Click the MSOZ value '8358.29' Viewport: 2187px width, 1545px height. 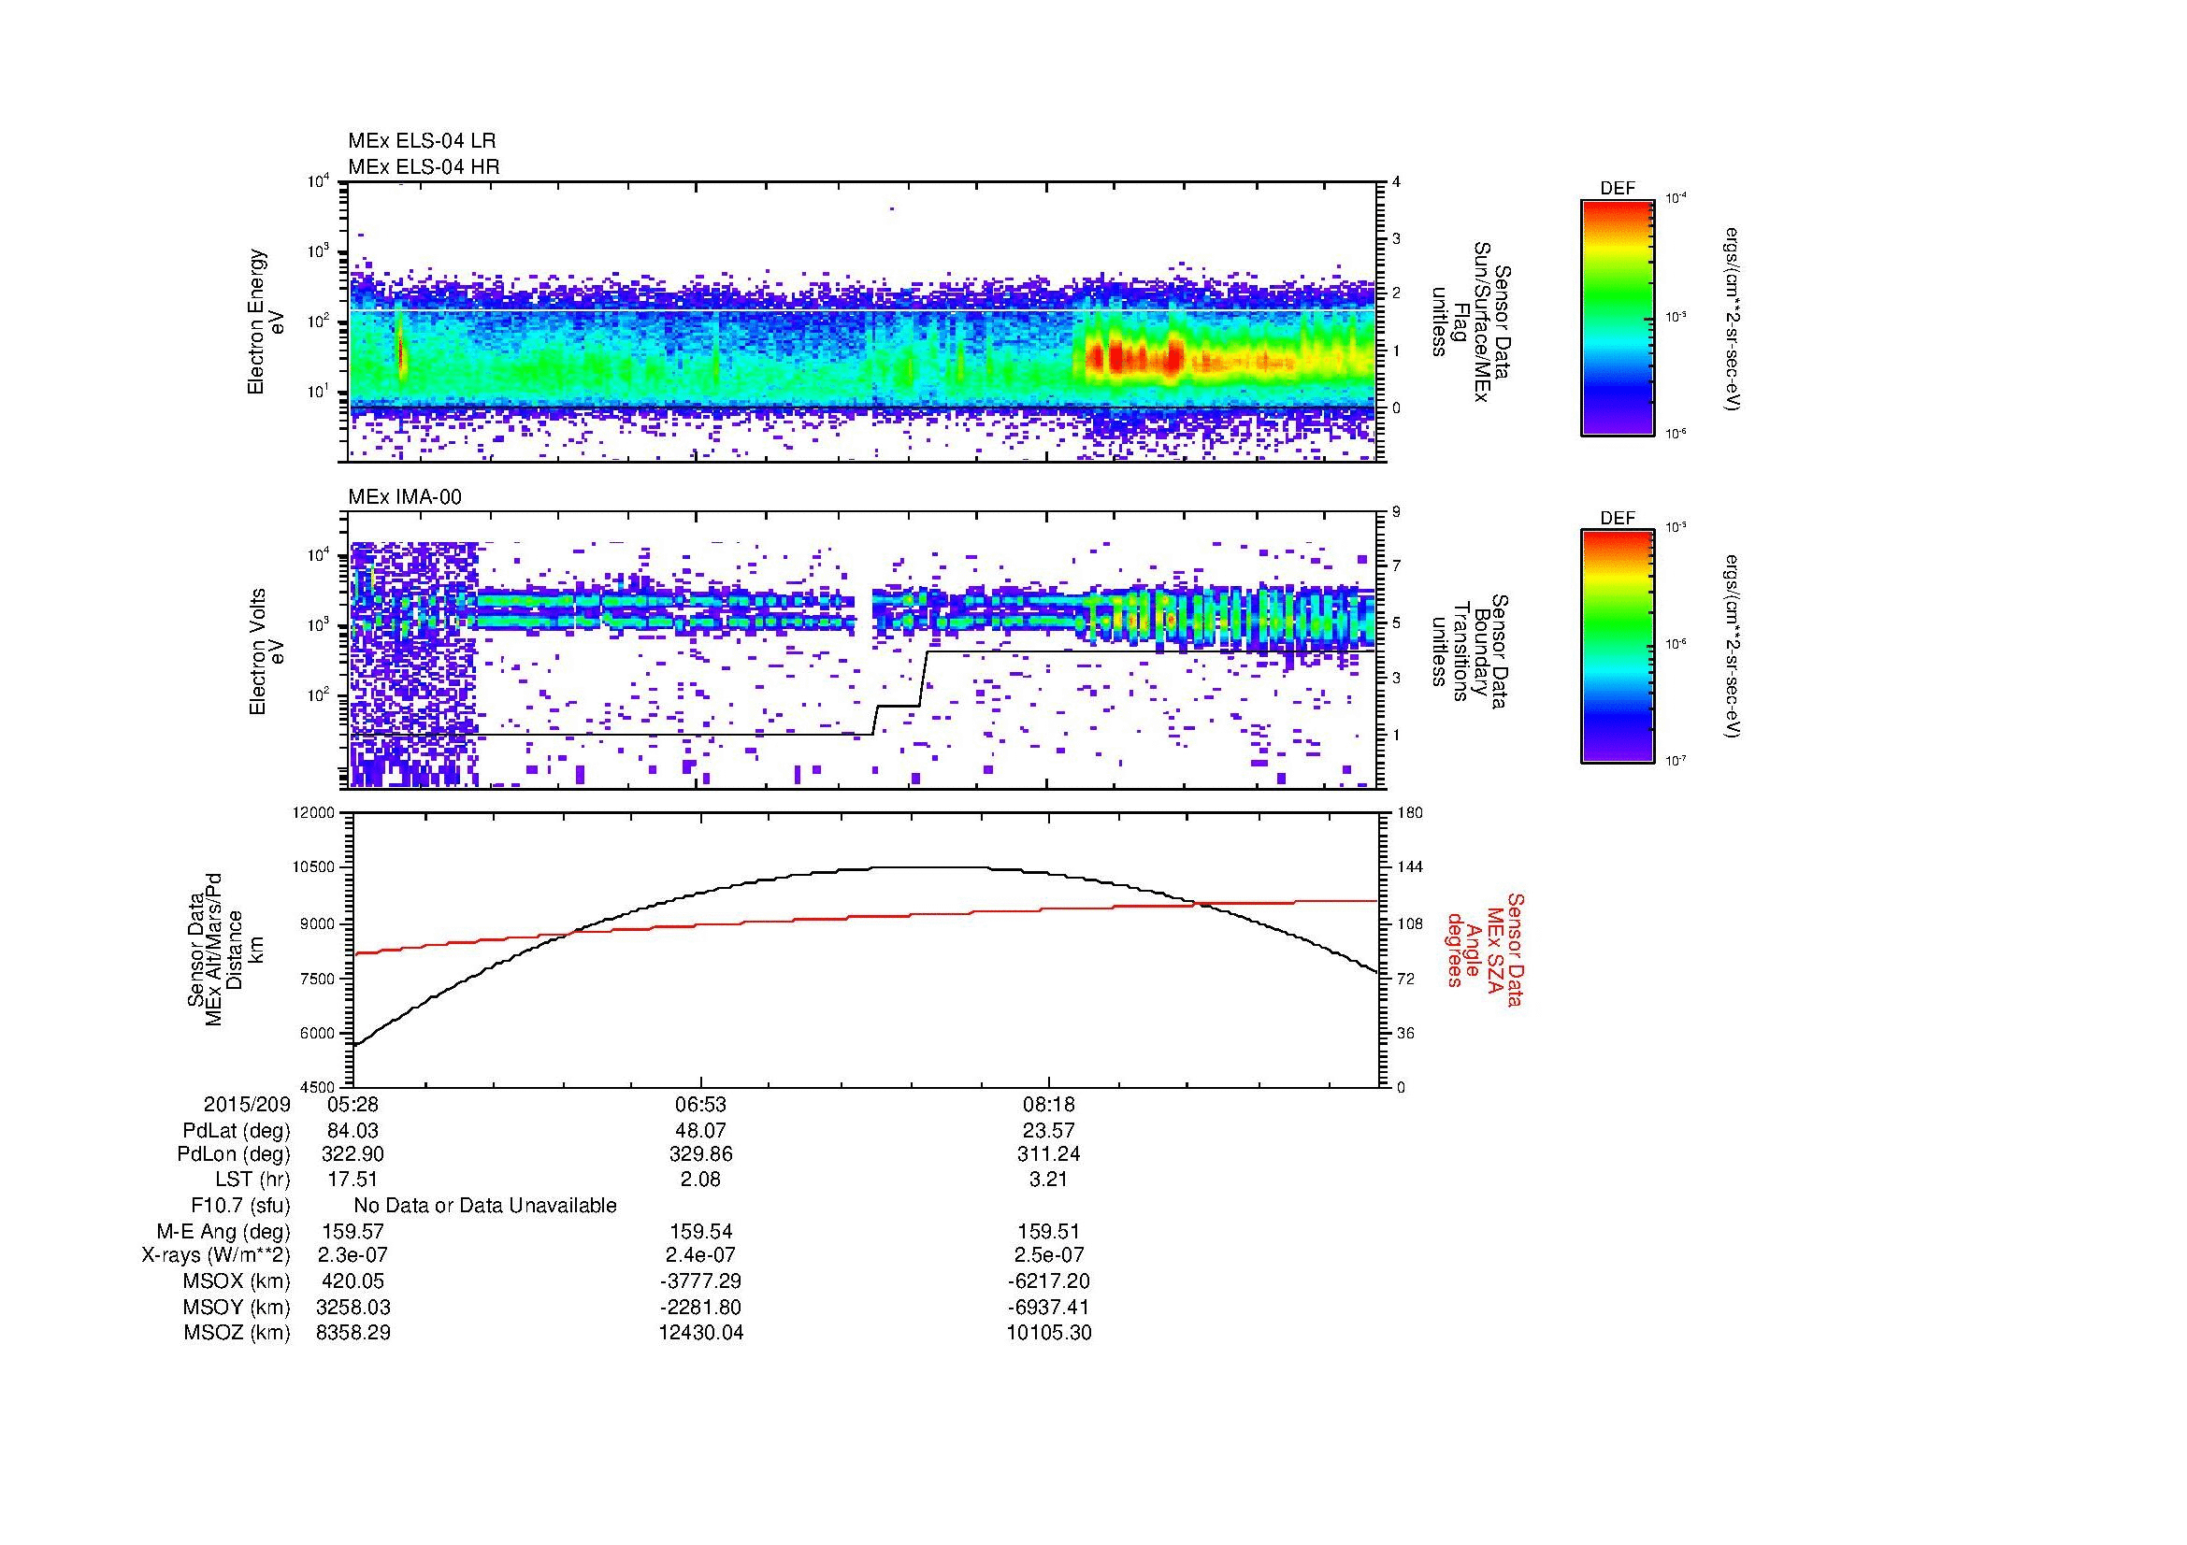pos(353,1333)
